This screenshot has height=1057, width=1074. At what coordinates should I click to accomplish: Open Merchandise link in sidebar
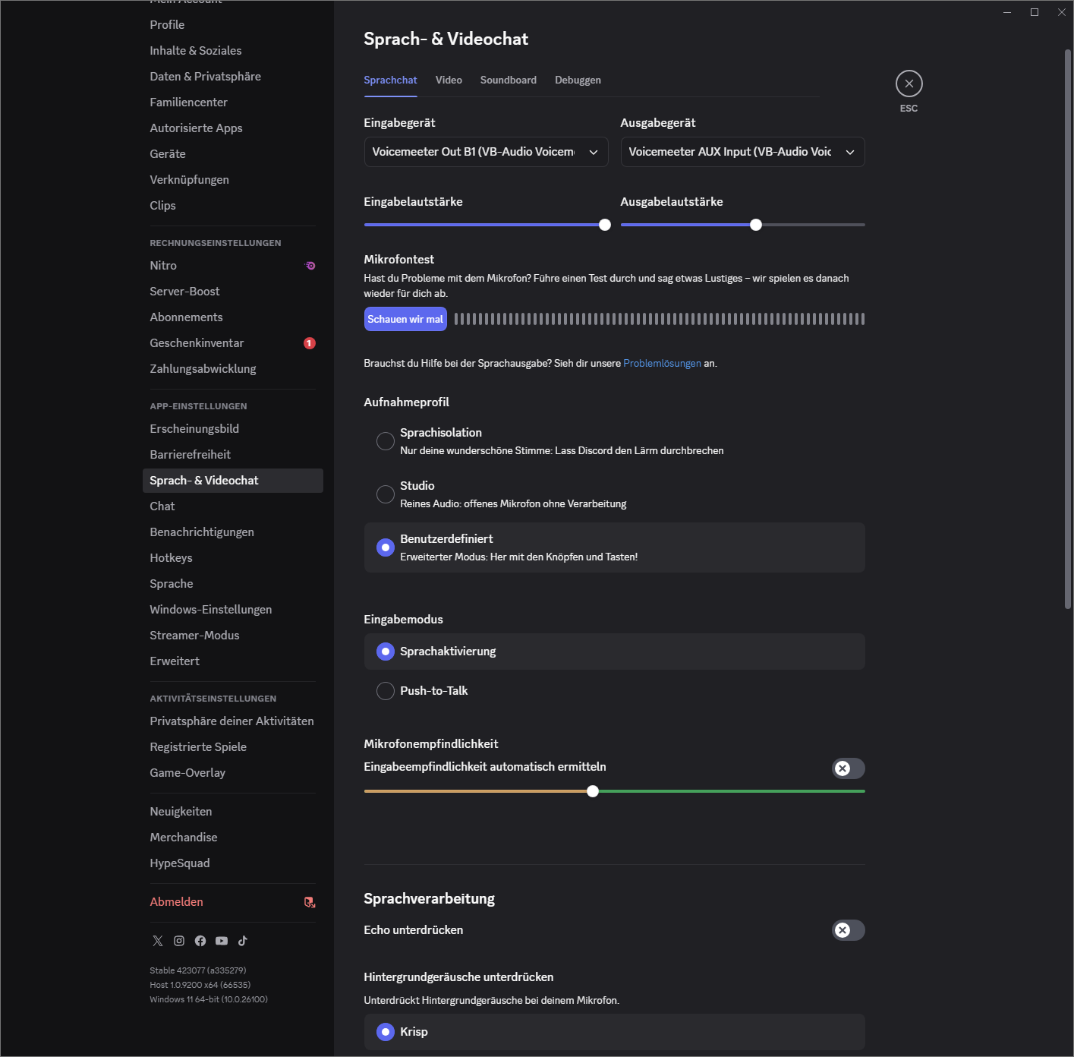[x=232, y=838]
